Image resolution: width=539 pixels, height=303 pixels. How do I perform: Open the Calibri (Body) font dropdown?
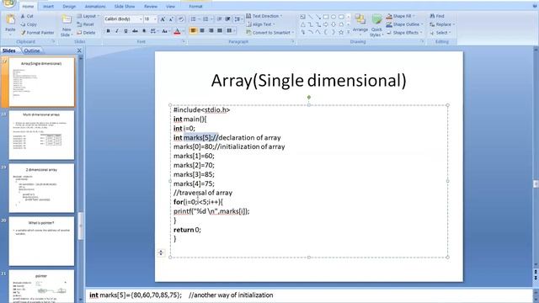click(x=141, y=19)
